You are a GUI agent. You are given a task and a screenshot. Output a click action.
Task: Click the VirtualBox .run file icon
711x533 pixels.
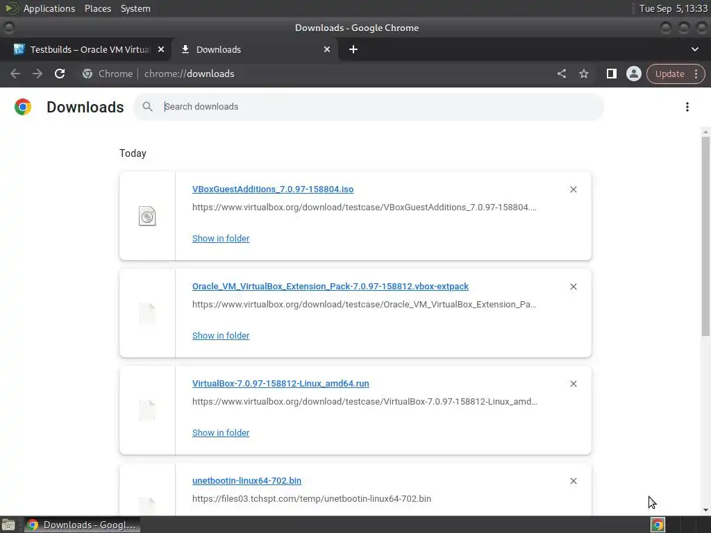(x=147, y=410)
